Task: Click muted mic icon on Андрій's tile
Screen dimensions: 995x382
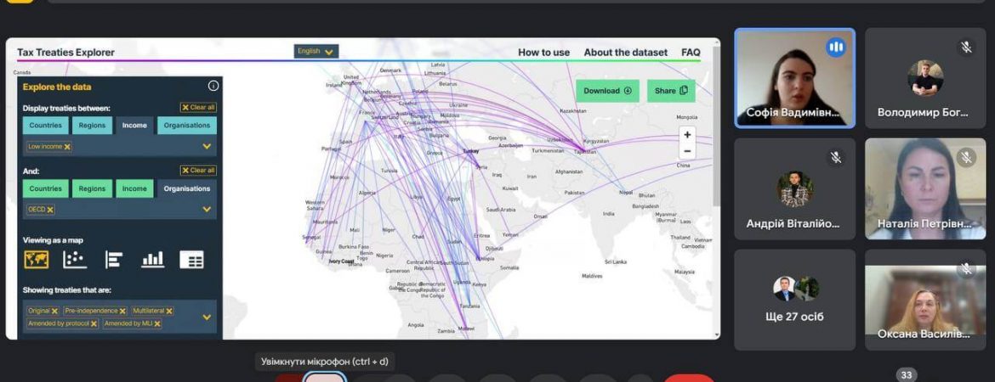Action: tap(836, 157)
